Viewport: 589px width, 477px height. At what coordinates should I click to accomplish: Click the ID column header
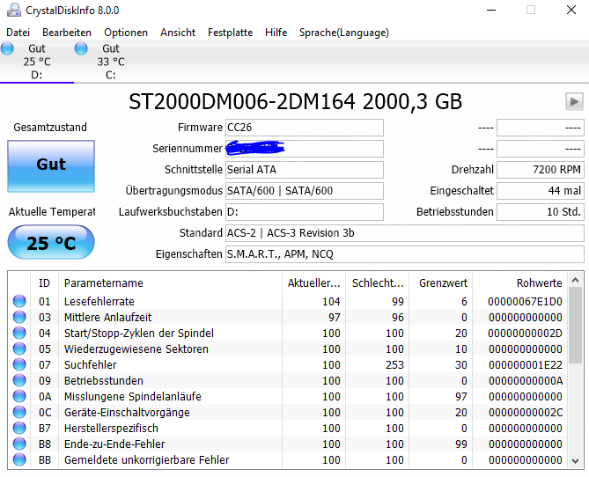[44, 283]
